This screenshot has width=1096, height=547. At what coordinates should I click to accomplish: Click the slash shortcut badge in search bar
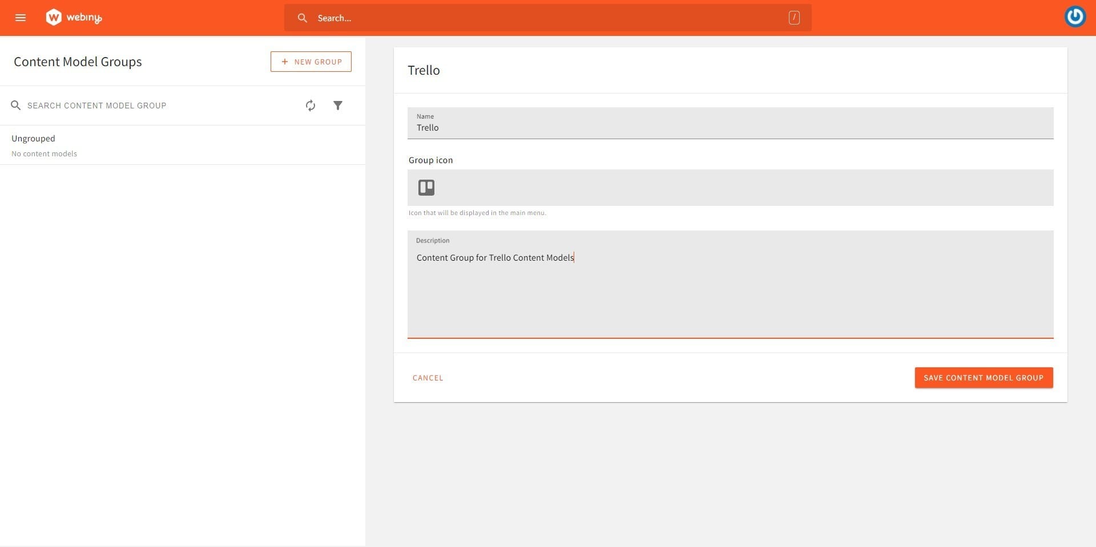click(x=793, y=18)
